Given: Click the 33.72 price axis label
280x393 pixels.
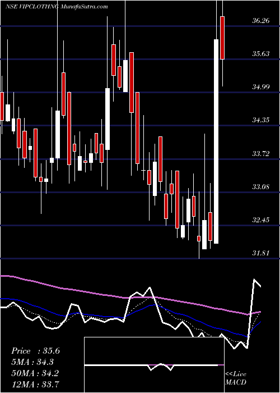Looking at the screenshot, I should click(261, 154).
